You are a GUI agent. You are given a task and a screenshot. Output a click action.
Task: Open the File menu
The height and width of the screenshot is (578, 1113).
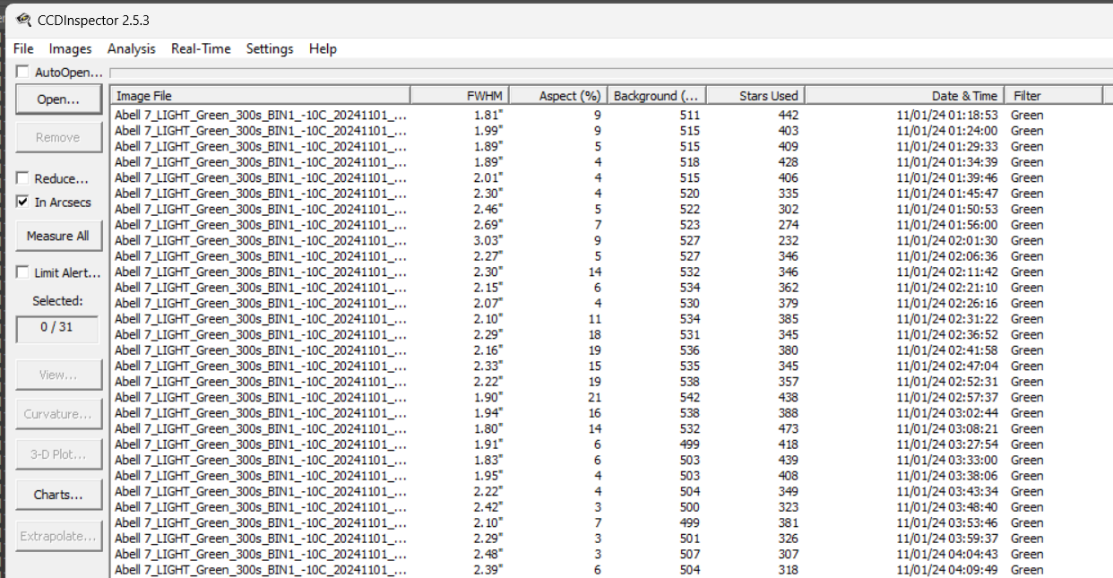pyautogui.click(x=23, y=48)
